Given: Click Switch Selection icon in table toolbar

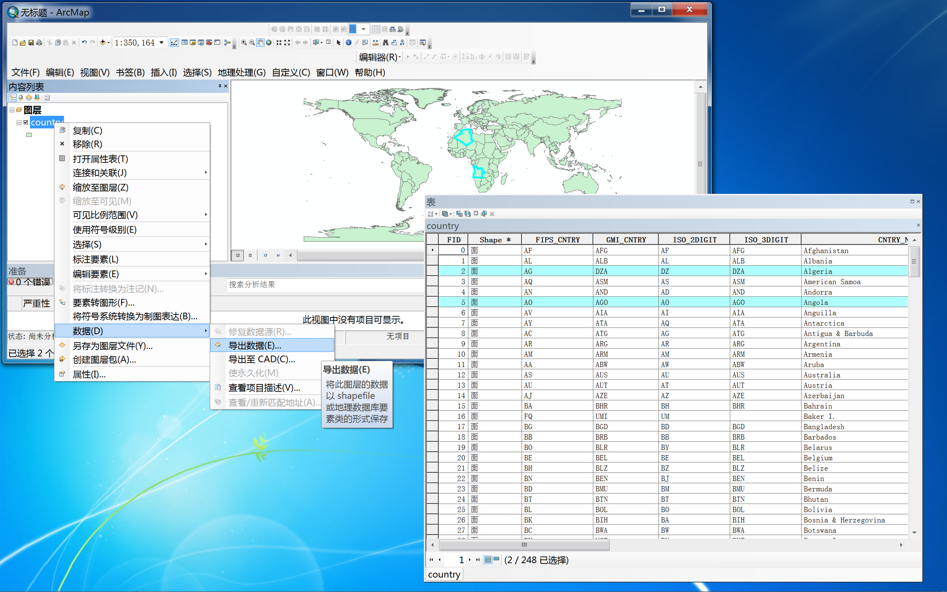Looking at the screenshot, I should pos(468,214).
